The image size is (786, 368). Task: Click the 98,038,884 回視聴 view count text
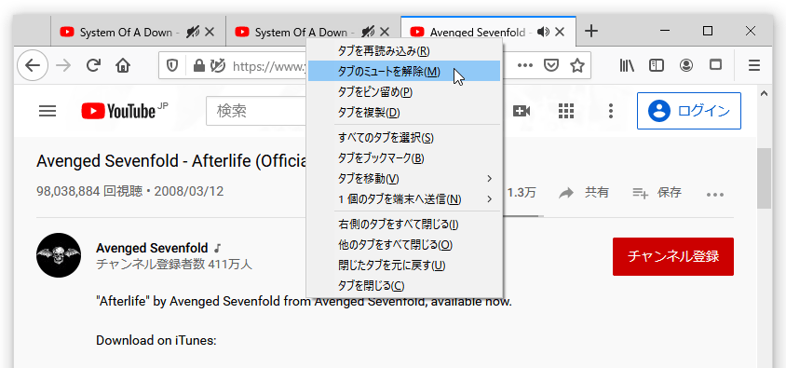pos(88,191)
